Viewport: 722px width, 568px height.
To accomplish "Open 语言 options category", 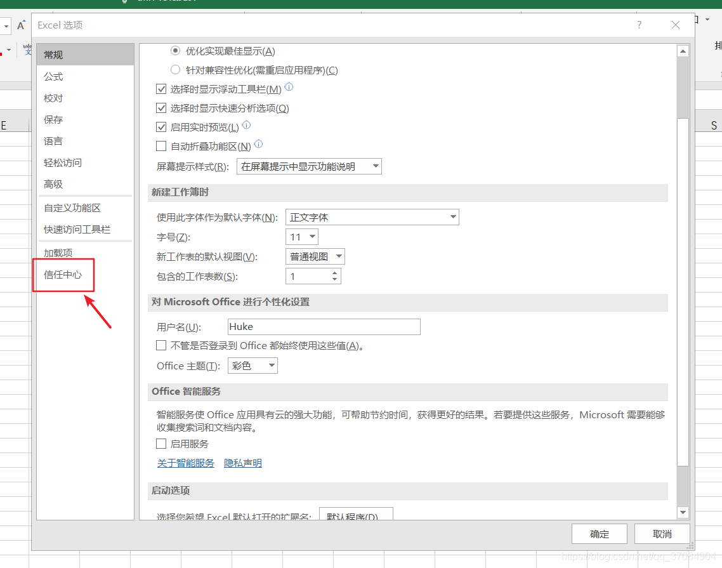I will click(85, 141).
